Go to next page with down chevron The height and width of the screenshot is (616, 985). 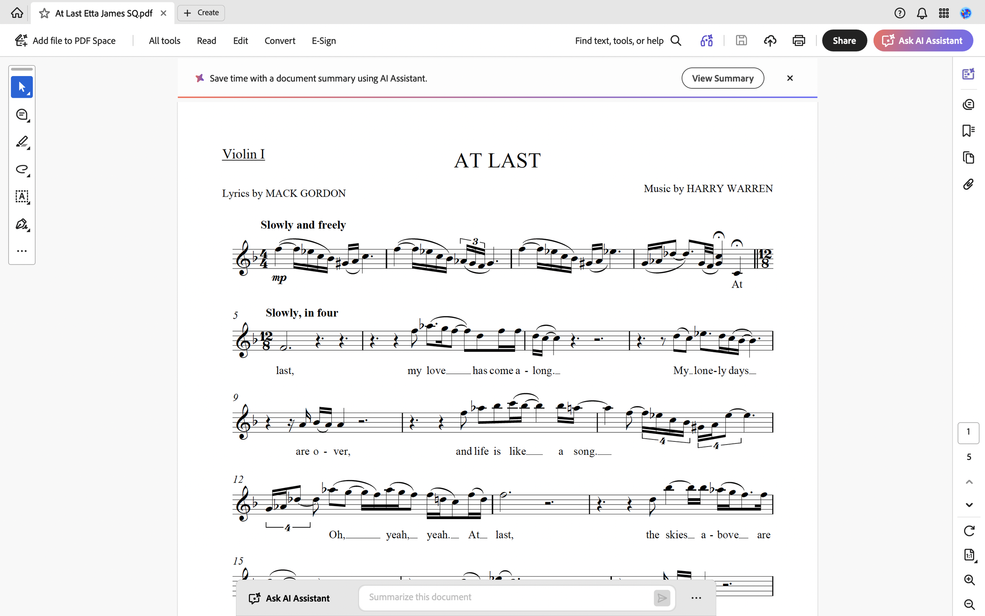[x=969, y=505]
